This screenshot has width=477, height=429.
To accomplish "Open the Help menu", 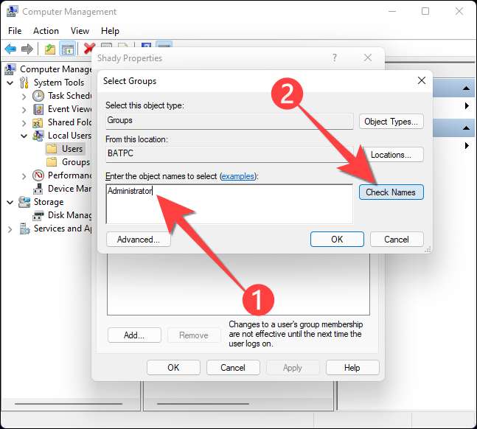I will pos(110,31).
